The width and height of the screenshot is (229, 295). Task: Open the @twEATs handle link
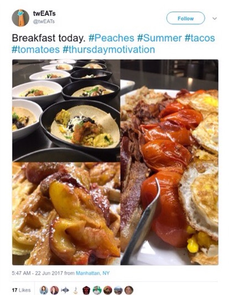coord(44,21)
